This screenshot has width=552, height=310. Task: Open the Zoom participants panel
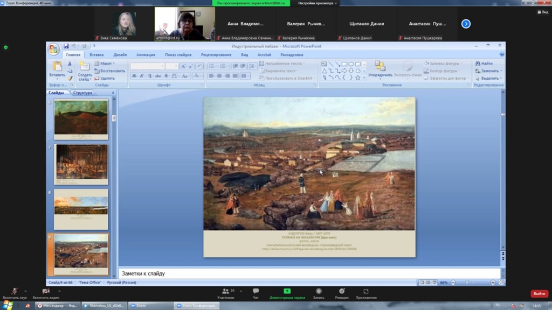coord(225,291)
